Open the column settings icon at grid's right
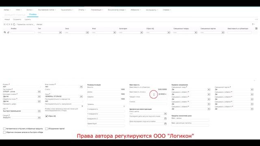This screenshot has width=260, height=146. click(256, 29)
